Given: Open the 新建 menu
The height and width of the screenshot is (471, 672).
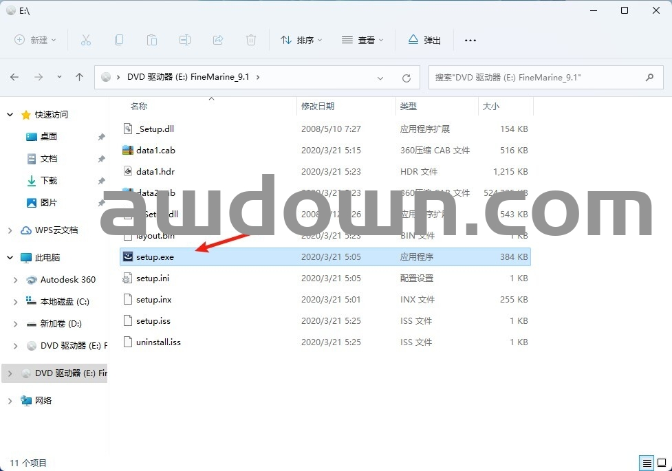Looking at the screenshot, I should click(x=36, y=40).
